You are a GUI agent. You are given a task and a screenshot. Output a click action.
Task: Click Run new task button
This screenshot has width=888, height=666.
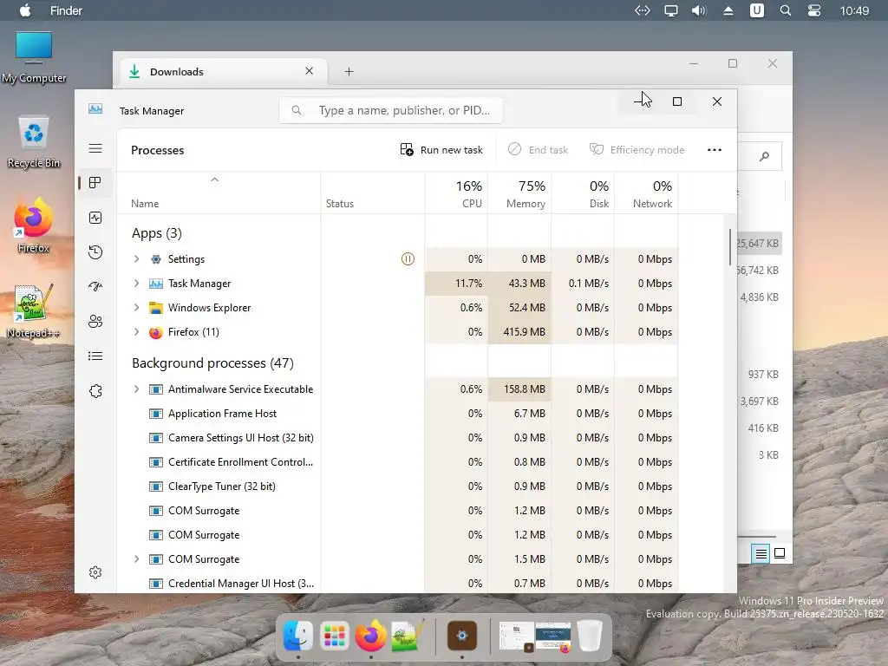click(441, 149)
